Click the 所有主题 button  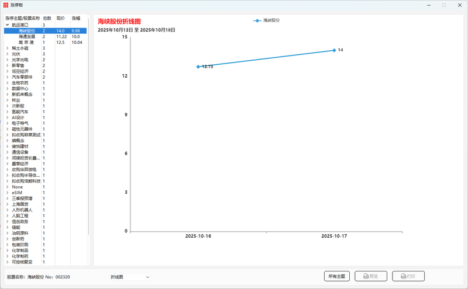tap(337, 276)
